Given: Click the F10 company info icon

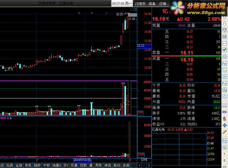Looking at the screenshot, I should pos(225,63).
